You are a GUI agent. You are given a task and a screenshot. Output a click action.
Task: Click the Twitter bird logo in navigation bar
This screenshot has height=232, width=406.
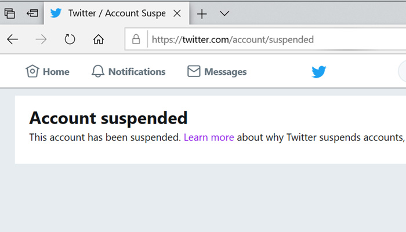click(319, 72)
